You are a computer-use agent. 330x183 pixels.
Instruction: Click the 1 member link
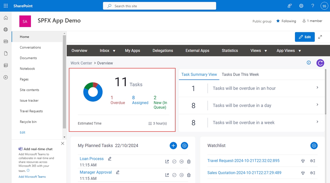[312, 21]
